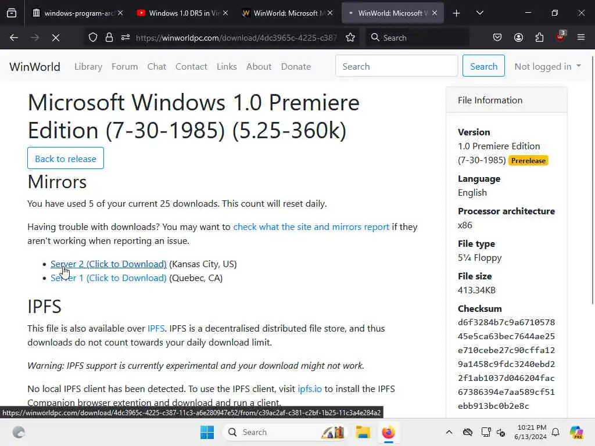The image size is (595, 446).
Task: Open Firefox from the taskbar
Action: [388, 432]
